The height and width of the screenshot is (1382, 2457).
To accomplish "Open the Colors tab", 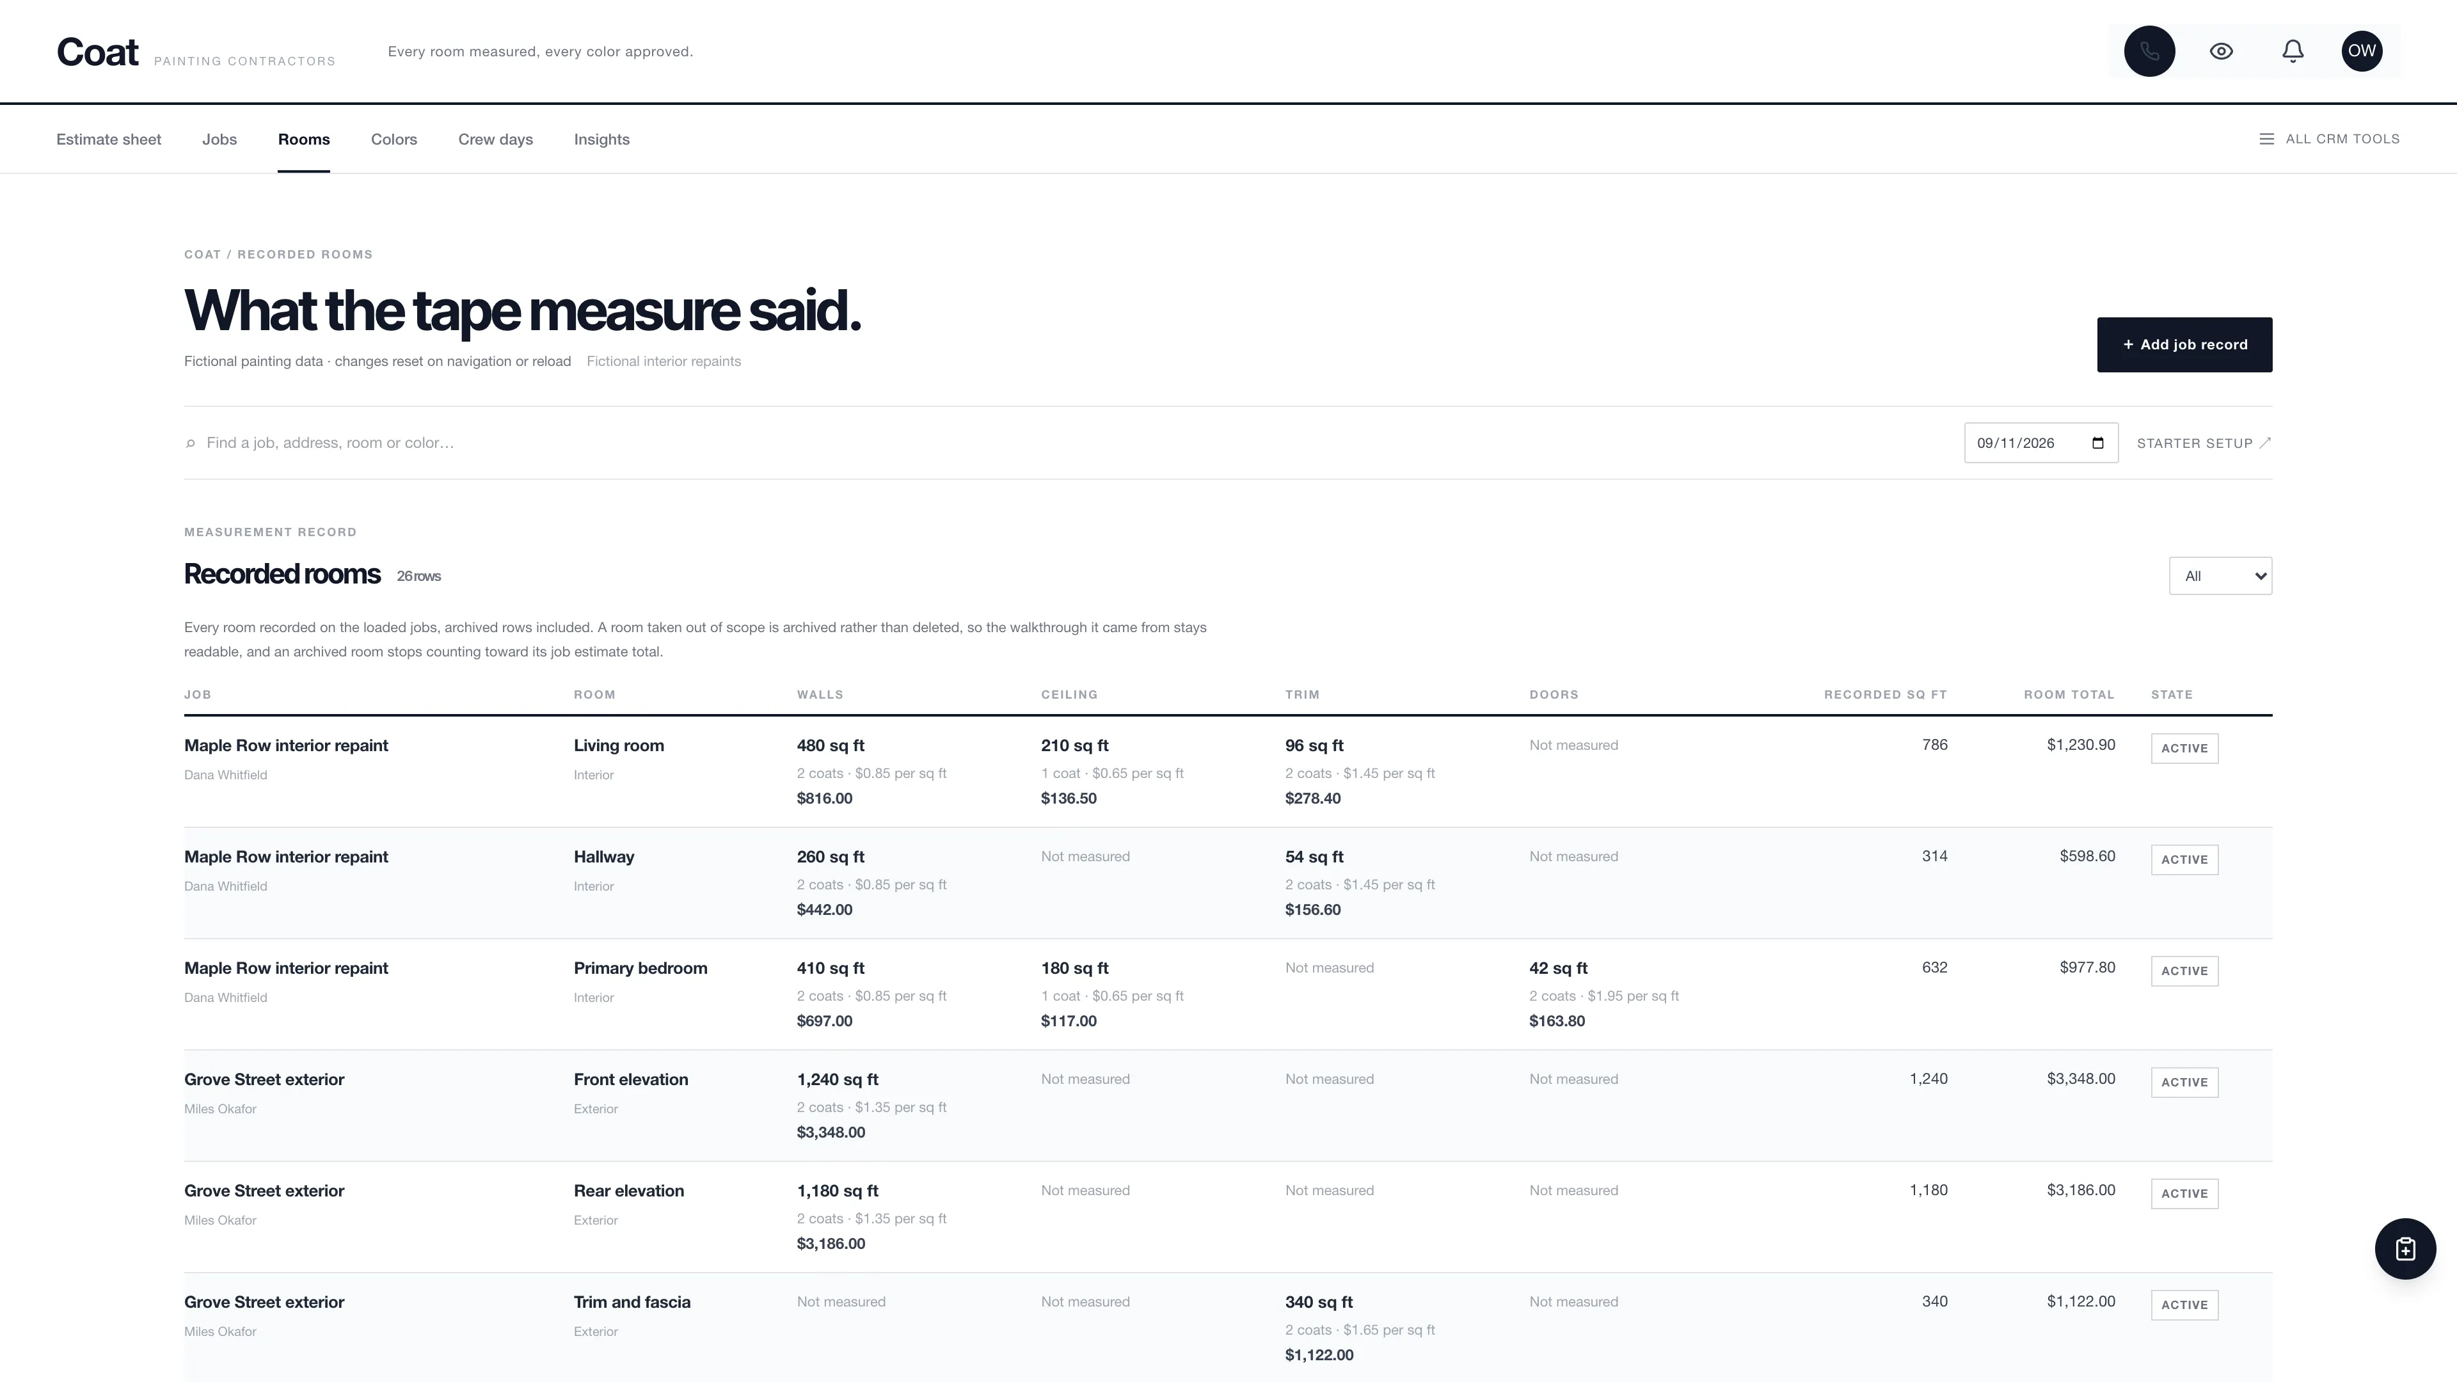I will (394, 139).
